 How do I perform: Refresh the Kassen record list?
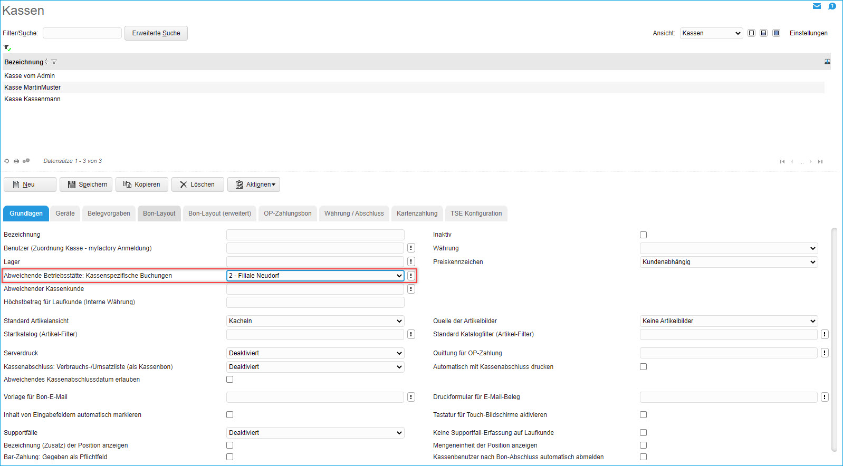tap(6, 161)
